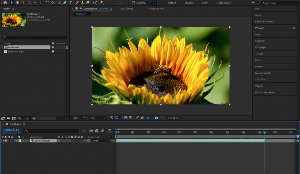Open the Parent & Link None dropdown
The height and width of the screenshot is (174, 300).
tap(101, 141)
